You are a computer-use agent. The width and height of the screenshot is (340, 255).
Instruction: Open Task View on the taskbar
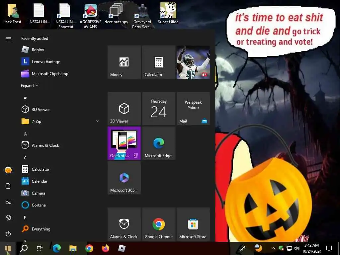coord(40,248)
